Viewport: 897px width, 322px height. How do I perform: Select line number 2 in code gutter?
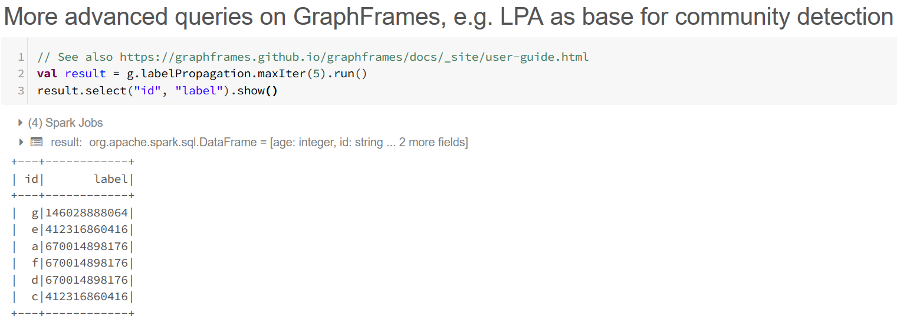[21, 74]
